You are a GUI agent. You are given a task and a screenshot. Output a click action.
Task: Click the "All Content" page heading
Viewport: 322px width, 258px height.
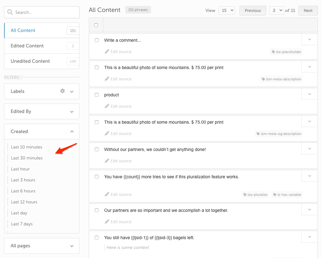(x=105, y=10)
